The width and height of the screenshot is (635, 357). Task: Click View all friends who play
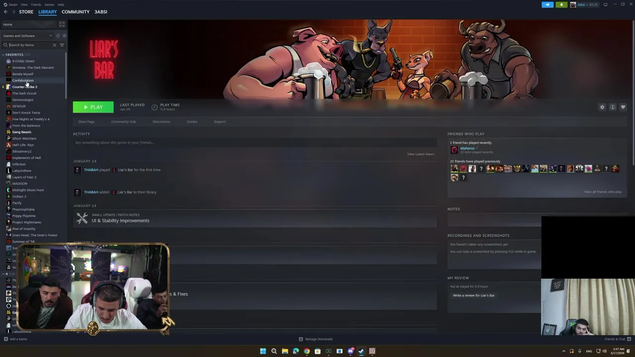tap(603, 192)
